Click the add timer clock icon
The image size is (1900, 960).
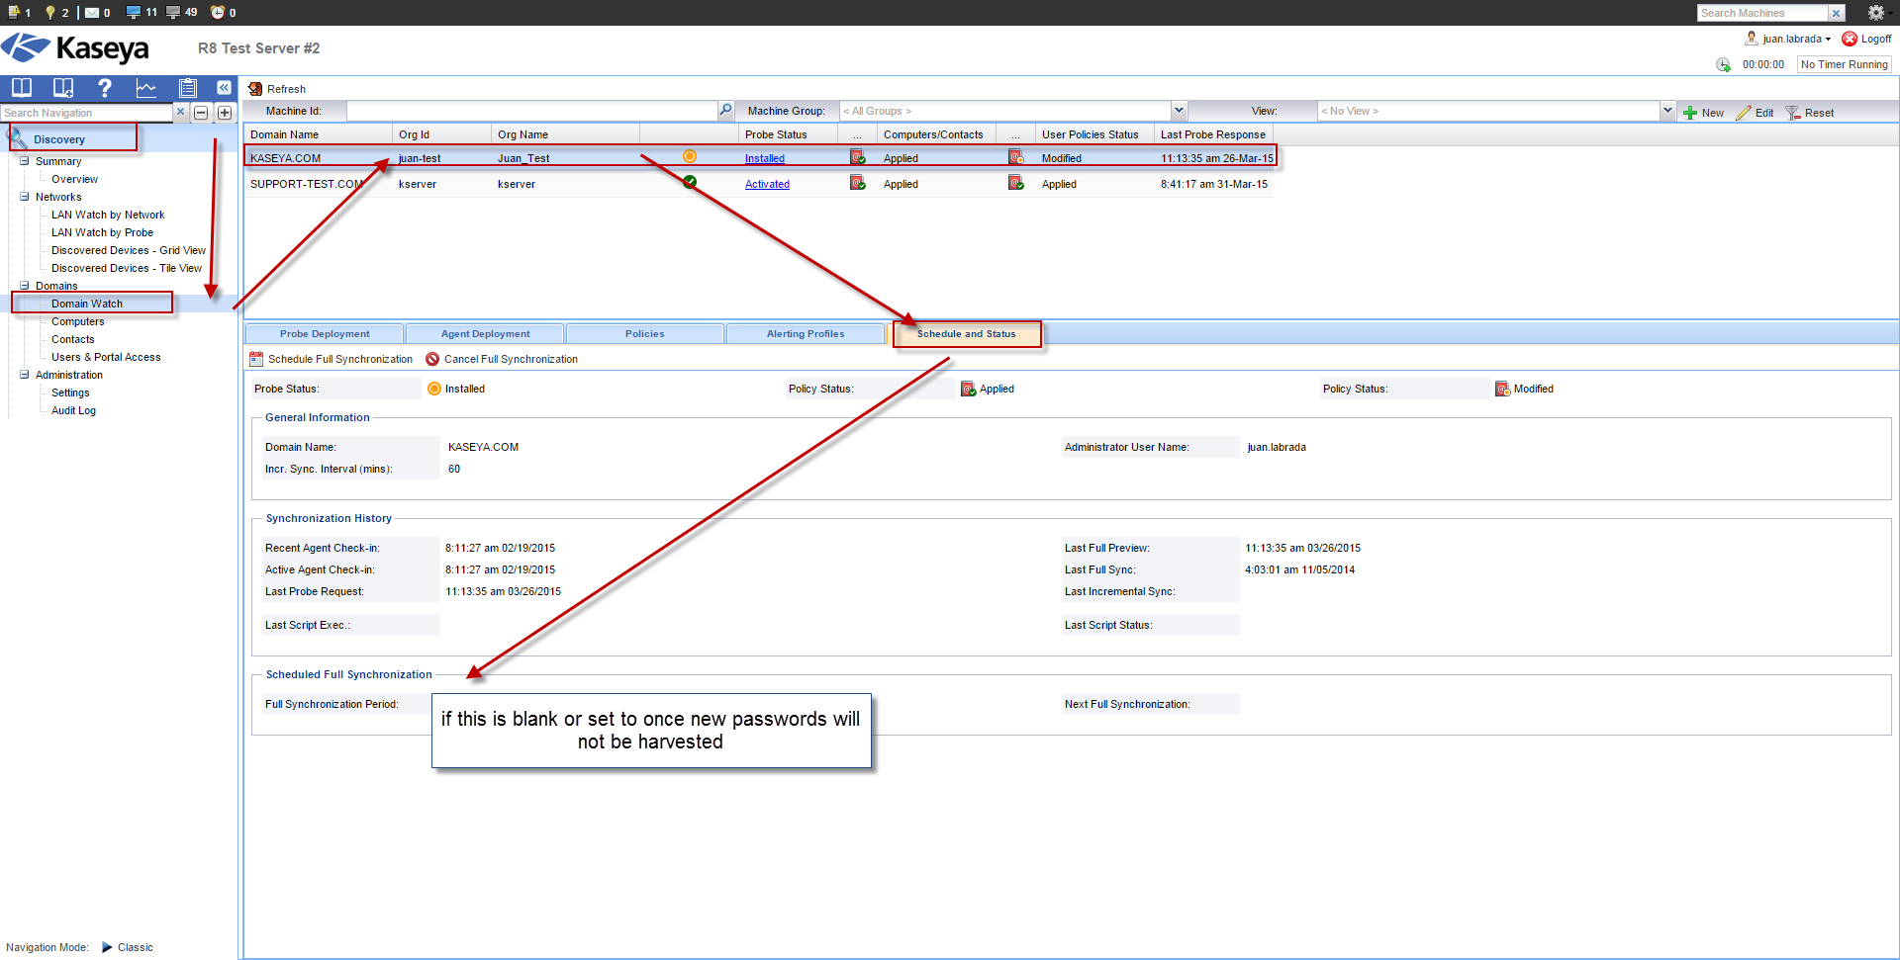coord(1723,65)
